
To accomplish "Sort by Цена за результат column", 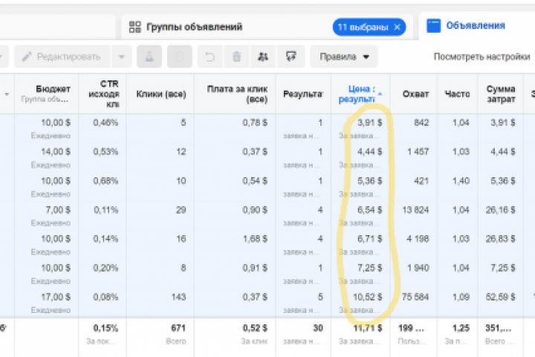I will [359, 94].
